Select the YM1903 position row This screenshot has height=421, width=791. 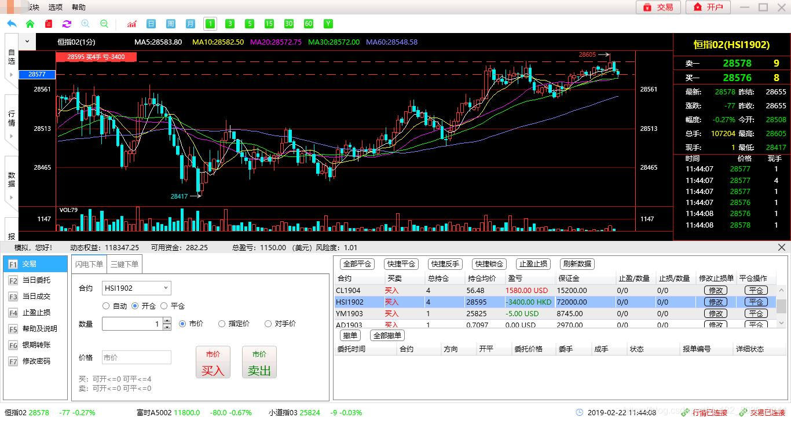(x=555, y=313)
